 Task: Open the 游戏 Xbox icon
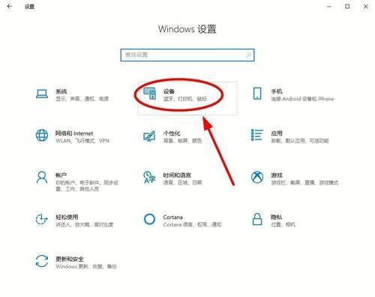pyautogui.click(x=257, y=177)
